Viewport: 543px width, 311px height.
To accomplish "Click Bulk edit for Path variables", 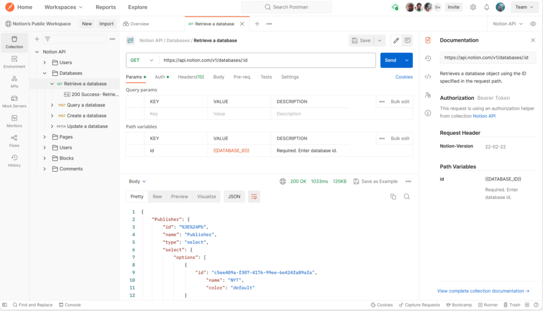I will [400, 138].
